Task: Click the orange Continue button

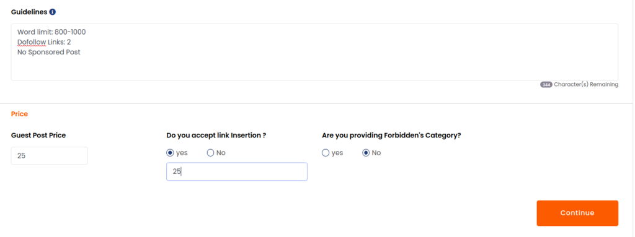Action: (x=577, y=213)
